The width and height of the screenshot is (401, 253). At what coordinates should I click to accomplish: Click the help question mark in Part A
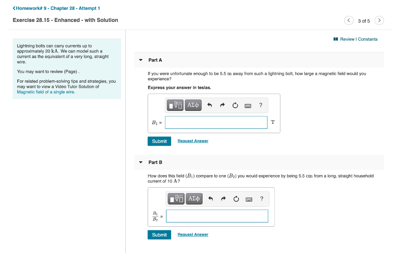260,105
